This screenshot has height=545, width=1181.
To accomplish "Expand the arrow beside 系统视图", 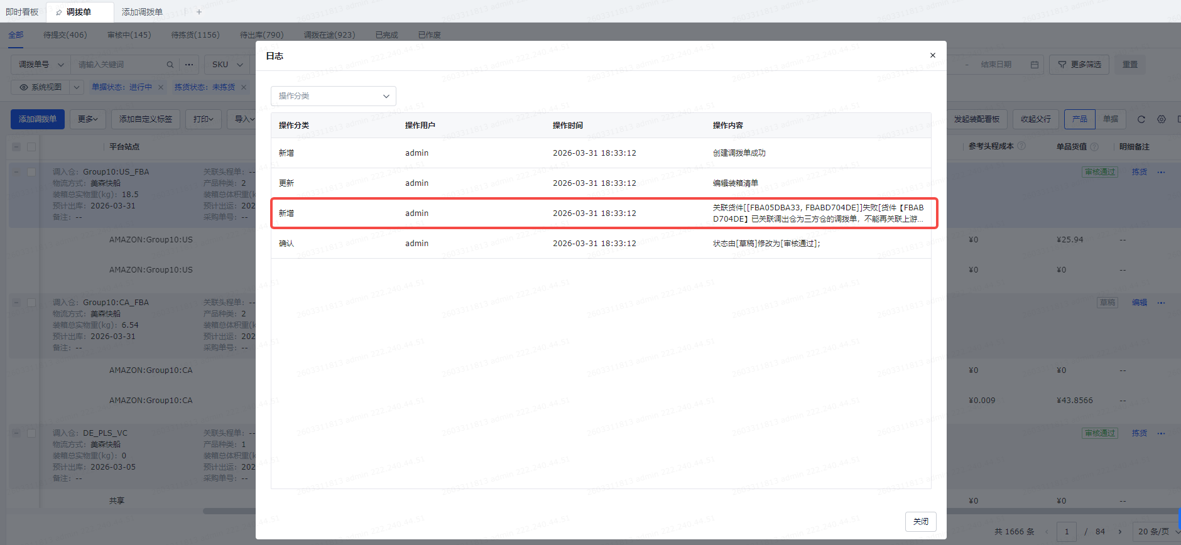I will [77, 87].
